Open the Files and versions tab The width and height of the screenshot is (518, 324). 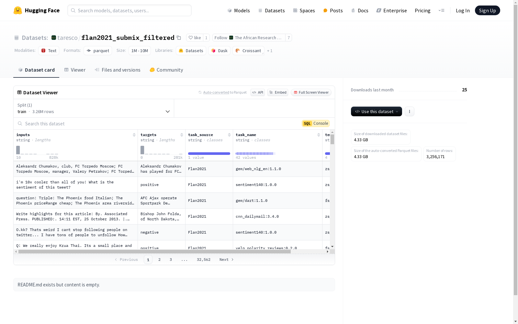point(118,70)
